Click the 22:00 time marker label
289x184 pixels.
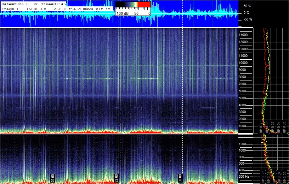(x=116, y=177)
